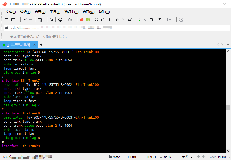Open toolbar overflow three-dots menu
This screenshot has height=160, width=231.
229,19
